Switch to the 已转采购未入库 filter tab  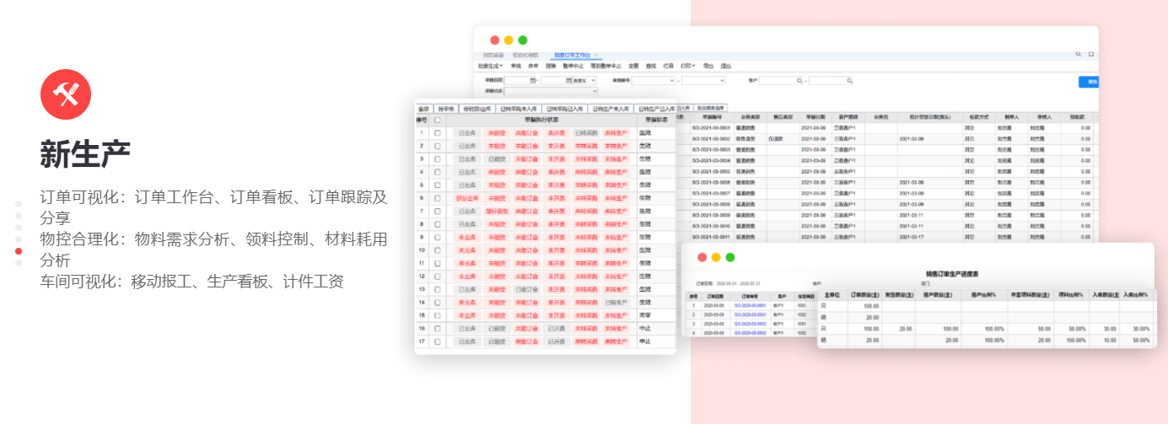pyautogui.click(x=519, y=109)
